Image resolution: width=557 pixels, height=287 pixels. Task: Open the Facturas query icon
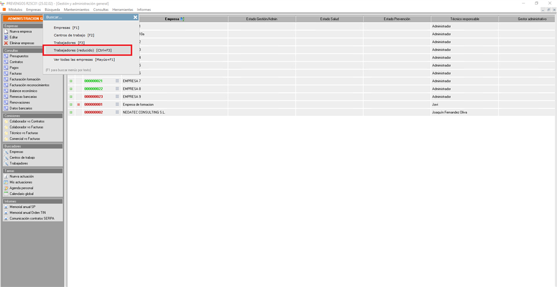(6, 74)
